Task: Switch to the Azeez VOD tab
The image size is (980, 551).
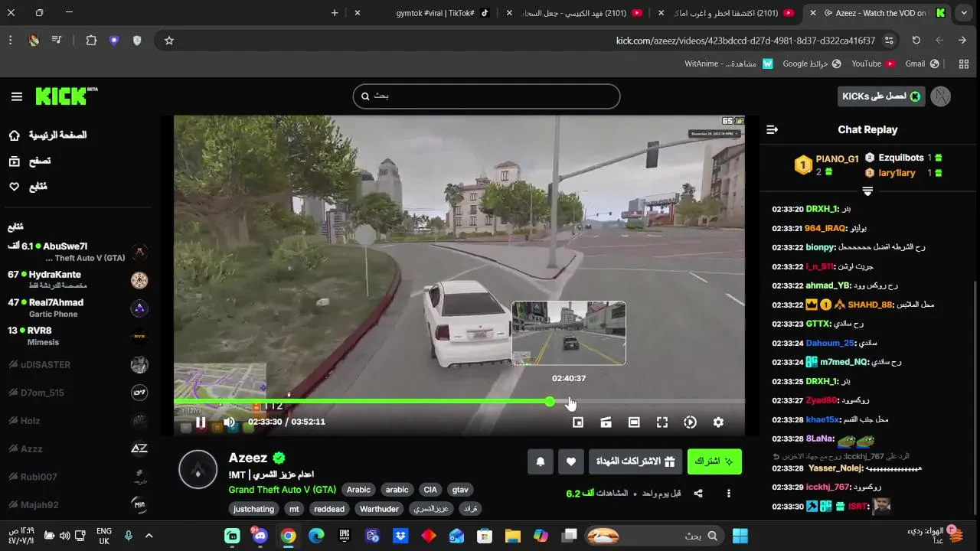Action: (x=877, y=13)
